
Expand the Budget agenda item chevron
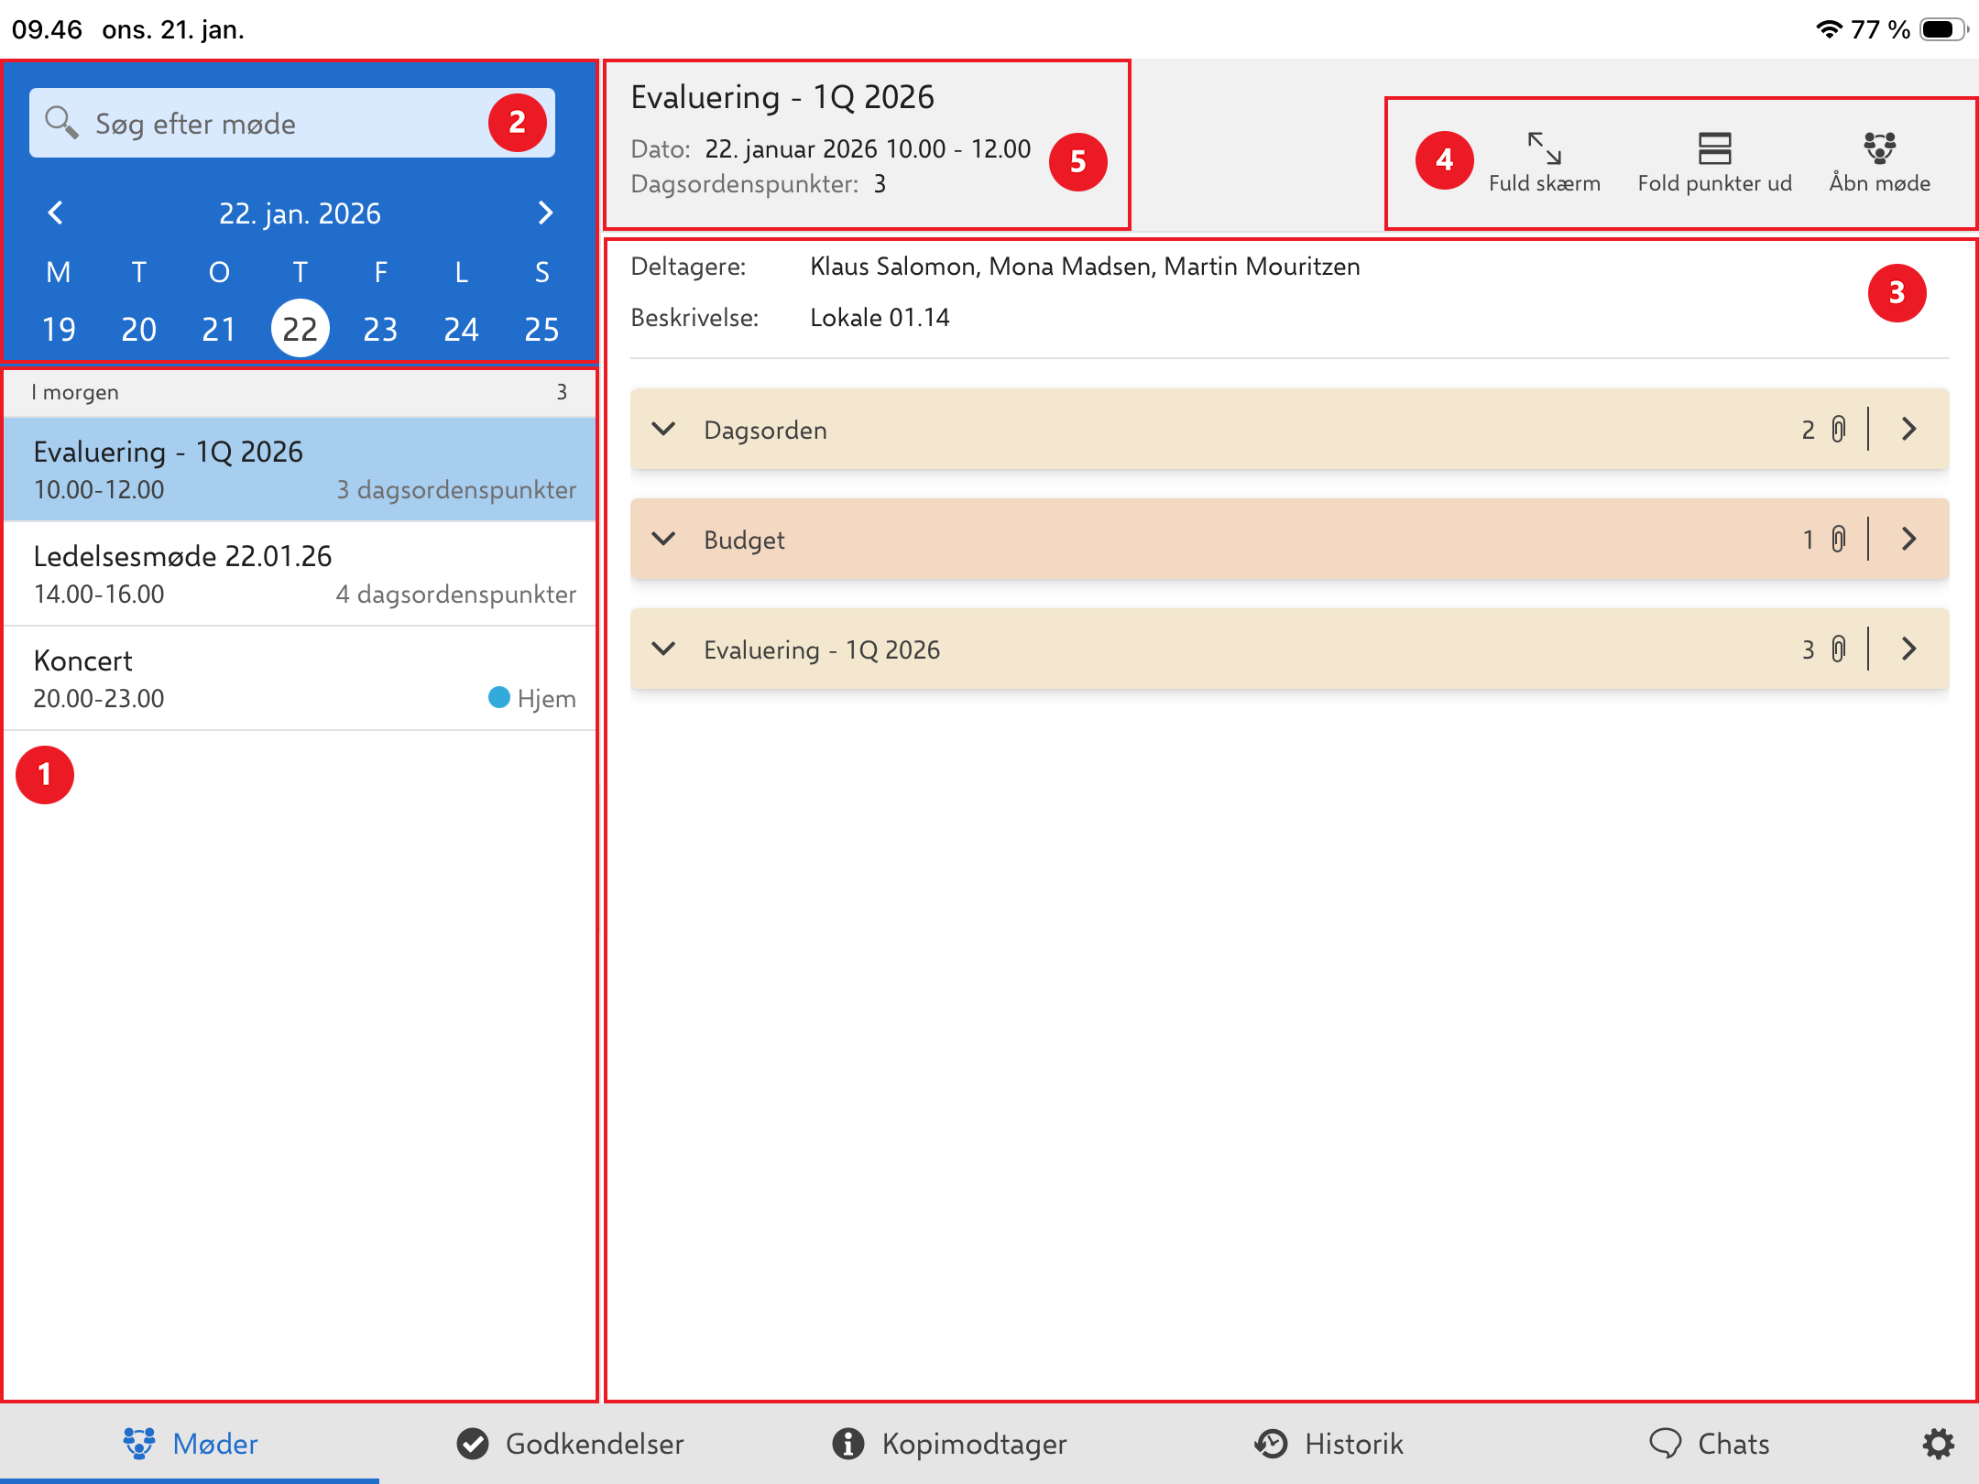tap(663, 539)
